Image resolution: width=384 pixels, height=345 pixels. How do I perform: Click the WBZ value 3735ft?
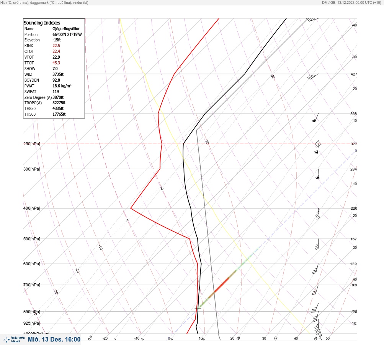tap(58, 74)
